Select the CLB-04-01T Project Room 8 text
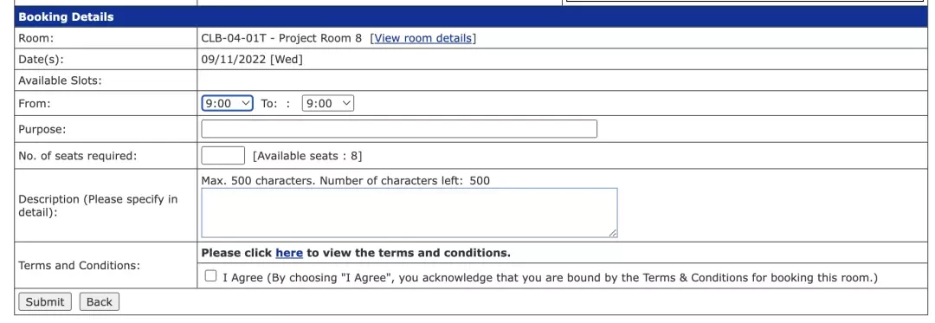Image resolution: width=935 pixels, height=323 pixels. pyautogui.click(x=281, y=38)
